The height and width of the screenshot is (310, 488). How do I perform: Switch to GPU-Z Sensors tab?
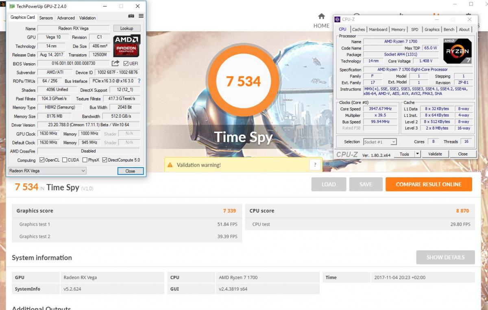(x=46, y=18)
